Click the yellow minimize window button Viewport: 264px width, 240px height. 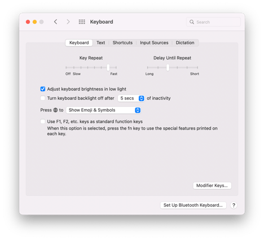click(x=34, y=22)
